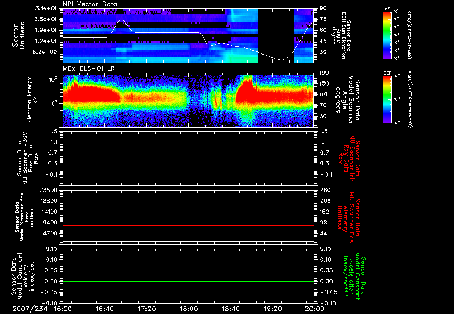This screenshot has width=454, height=314.
Task: Click the 75 degree elevation tick label
Action: [323, 19]
